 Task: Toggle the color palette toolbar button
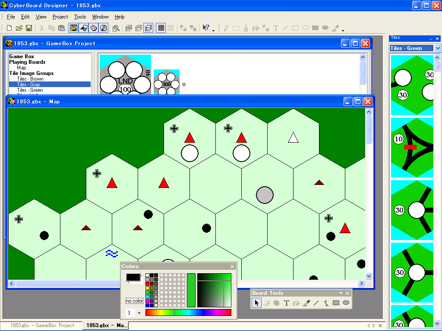94,28
